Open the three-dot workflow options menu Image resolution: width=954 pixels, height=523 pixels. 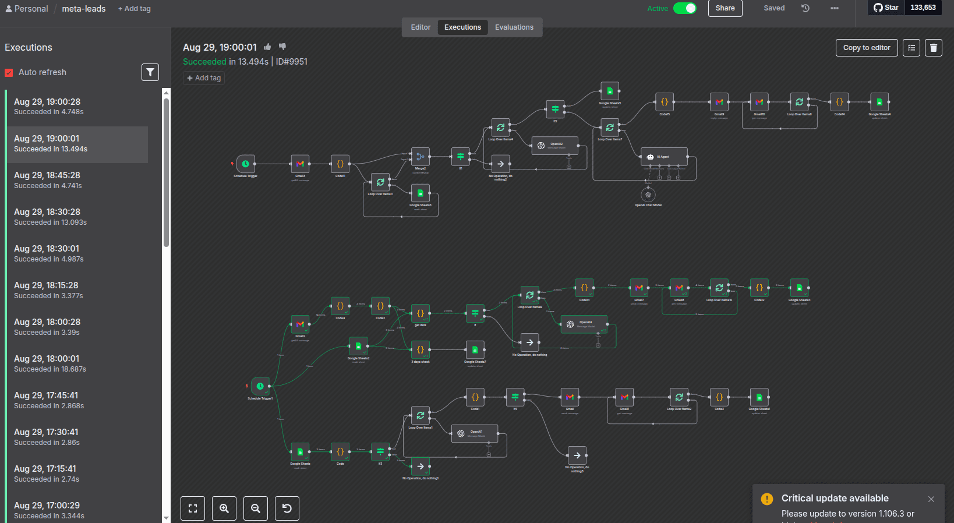tap(835, 8)
